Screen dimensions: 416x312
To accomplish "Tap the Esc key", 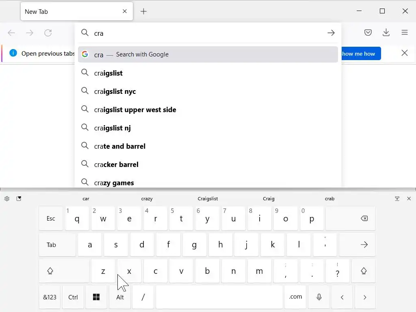I will pyautogui.click(x=51, y=219).
